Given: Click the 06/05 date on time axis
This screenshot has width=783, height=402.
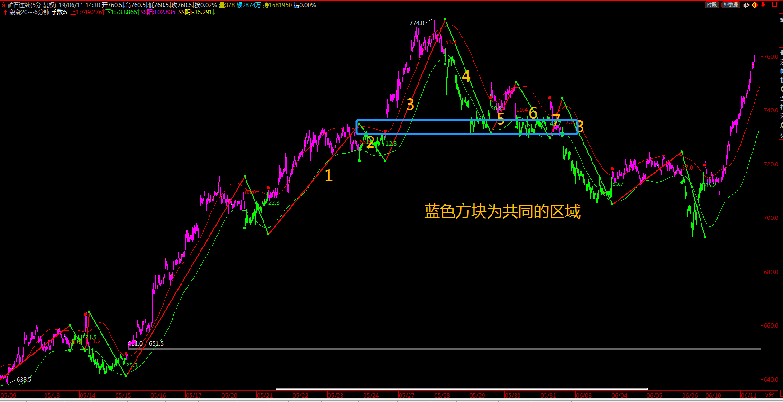Looking at the screenshot, I should click(655, 395).
